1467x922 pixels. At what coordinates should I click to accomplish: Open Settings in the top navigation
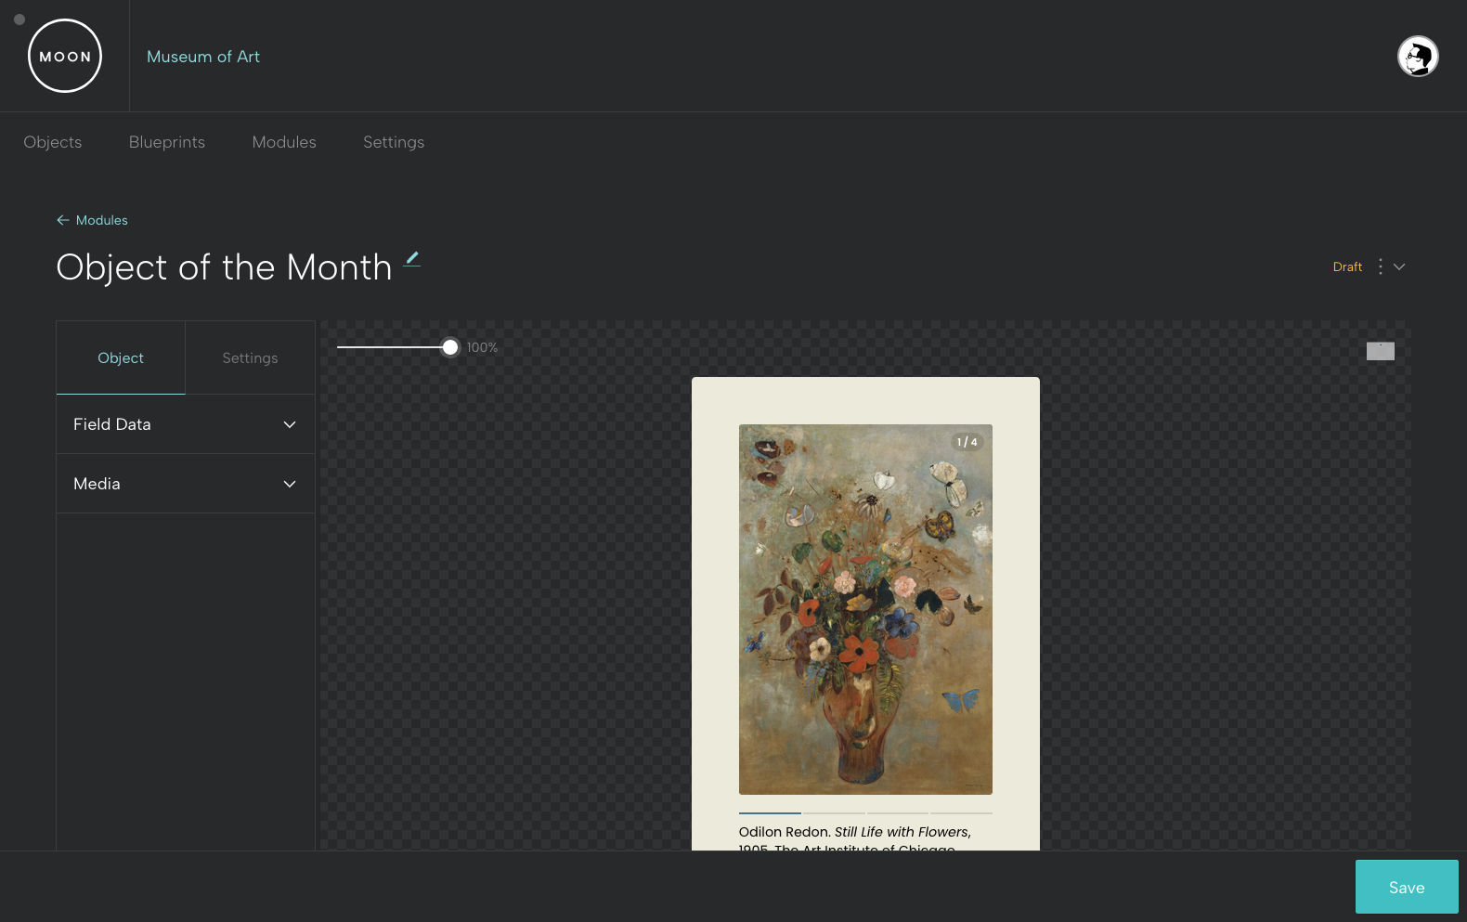[x=394, y=142]
